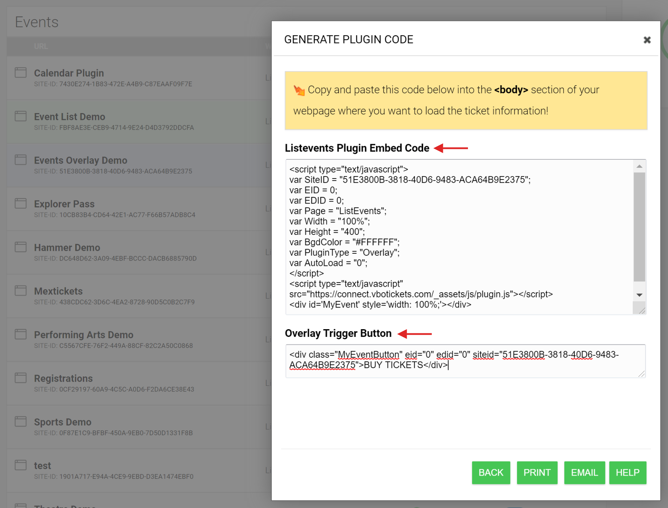668x508 pixels.
Task: Click the HELP button
Action: tap(628, 473)
